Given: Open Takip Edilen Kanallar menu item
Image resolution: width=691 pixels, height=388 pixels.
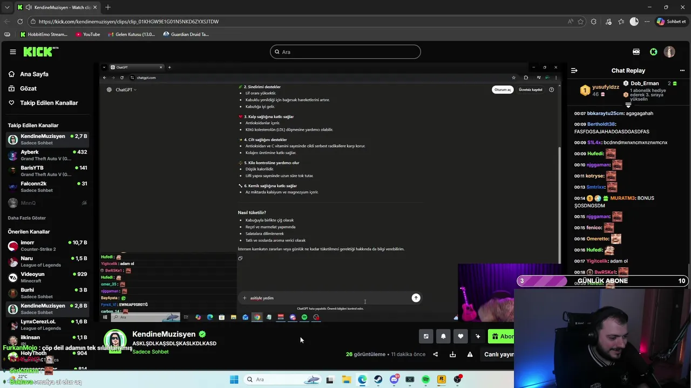Looking at the screenshot, I should pyautogui.click(x=43, y=102).
